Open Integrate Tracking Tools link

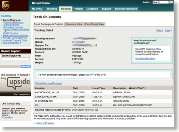click(x=15, y=40)
